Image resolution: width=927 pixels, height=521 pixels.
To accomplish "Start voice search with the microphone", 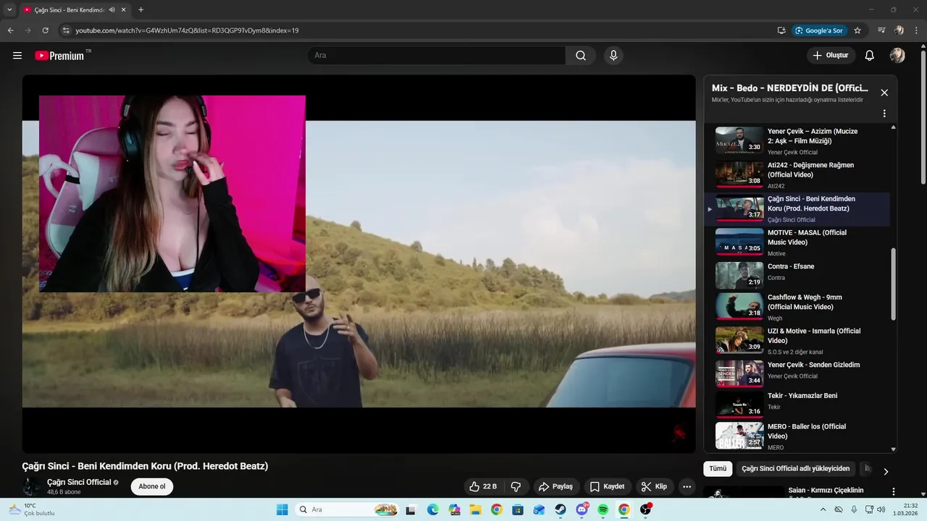I will 613,56.
